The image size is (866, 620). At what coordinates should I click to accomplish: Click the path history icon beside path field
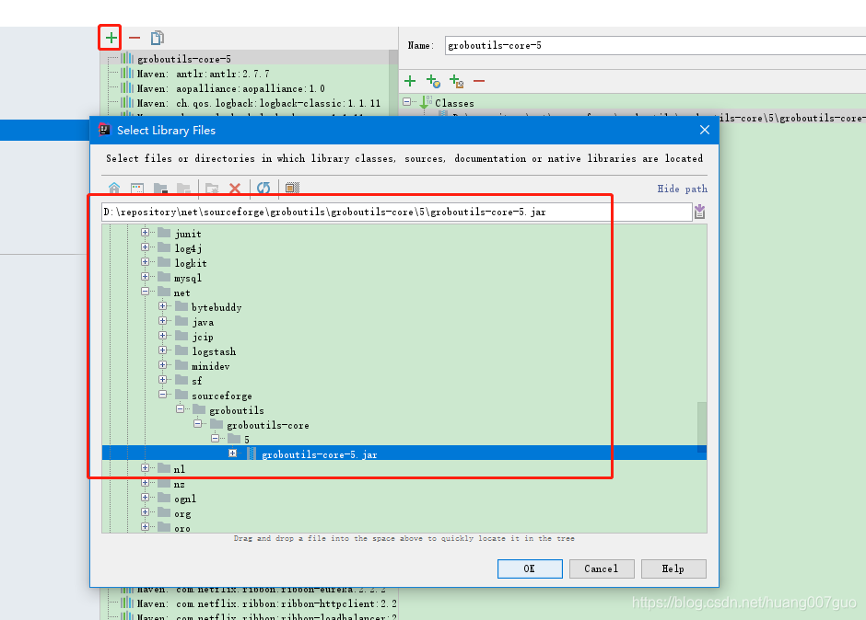pos(700,212)
